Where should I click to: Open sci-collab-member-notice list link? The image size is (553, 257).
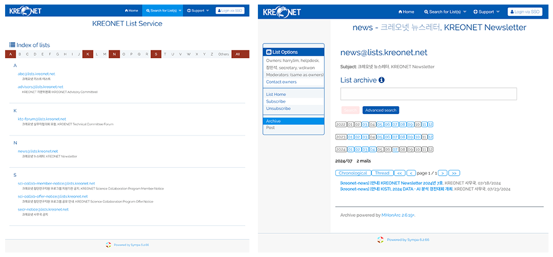tap(56, 183)
